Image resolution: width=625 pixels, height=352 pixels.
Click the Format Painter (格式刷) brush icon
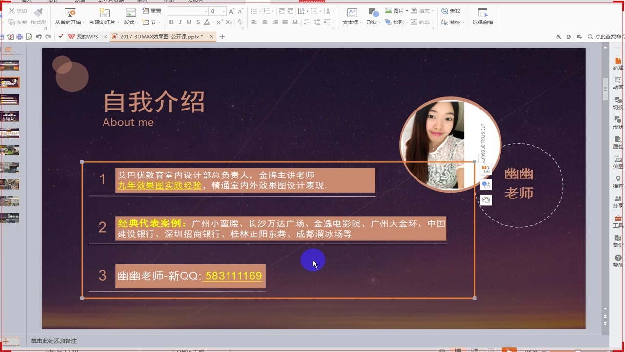tap(38, 12)
